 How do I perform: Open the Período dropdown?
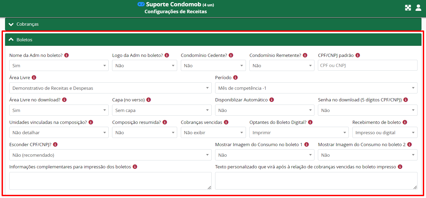tap(316, 88)
